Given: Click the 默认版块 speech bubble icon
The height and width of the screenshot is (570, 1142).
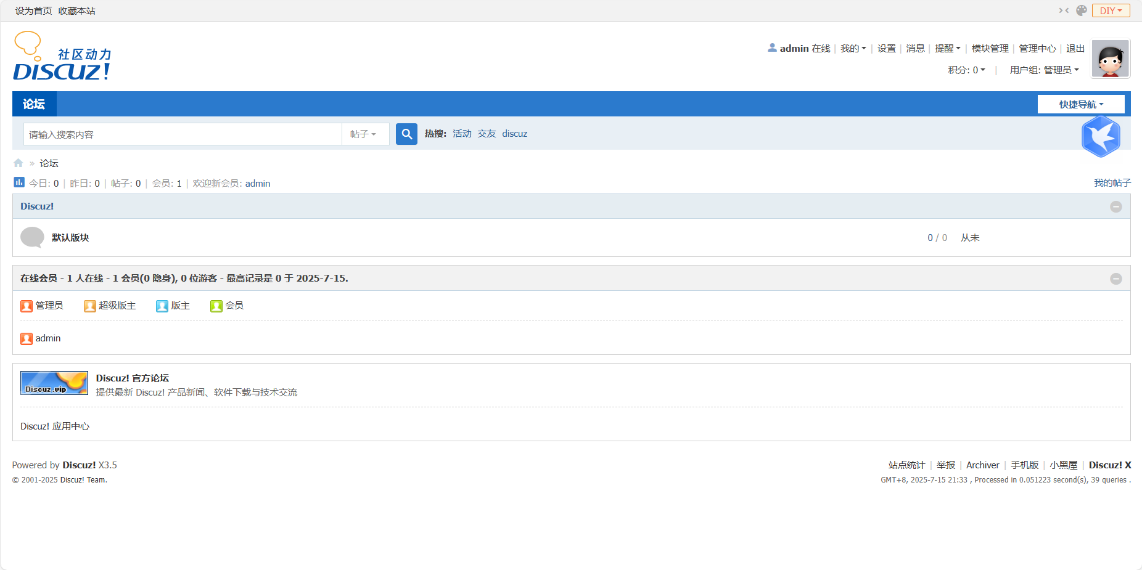Looking at the screenshot, I should pos(32,237).
